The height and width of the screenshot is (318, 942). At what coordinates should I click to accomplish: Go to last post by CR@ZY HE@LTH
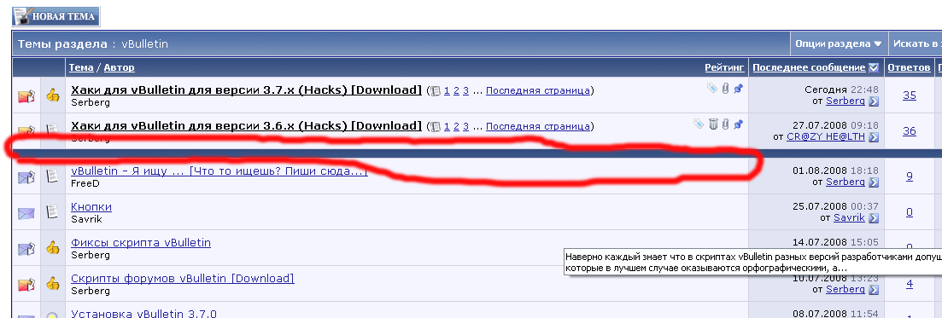click(x=874, y=137)
